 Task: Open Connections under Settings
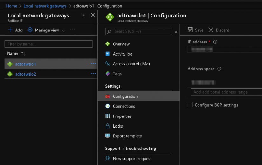coord(124,106)
